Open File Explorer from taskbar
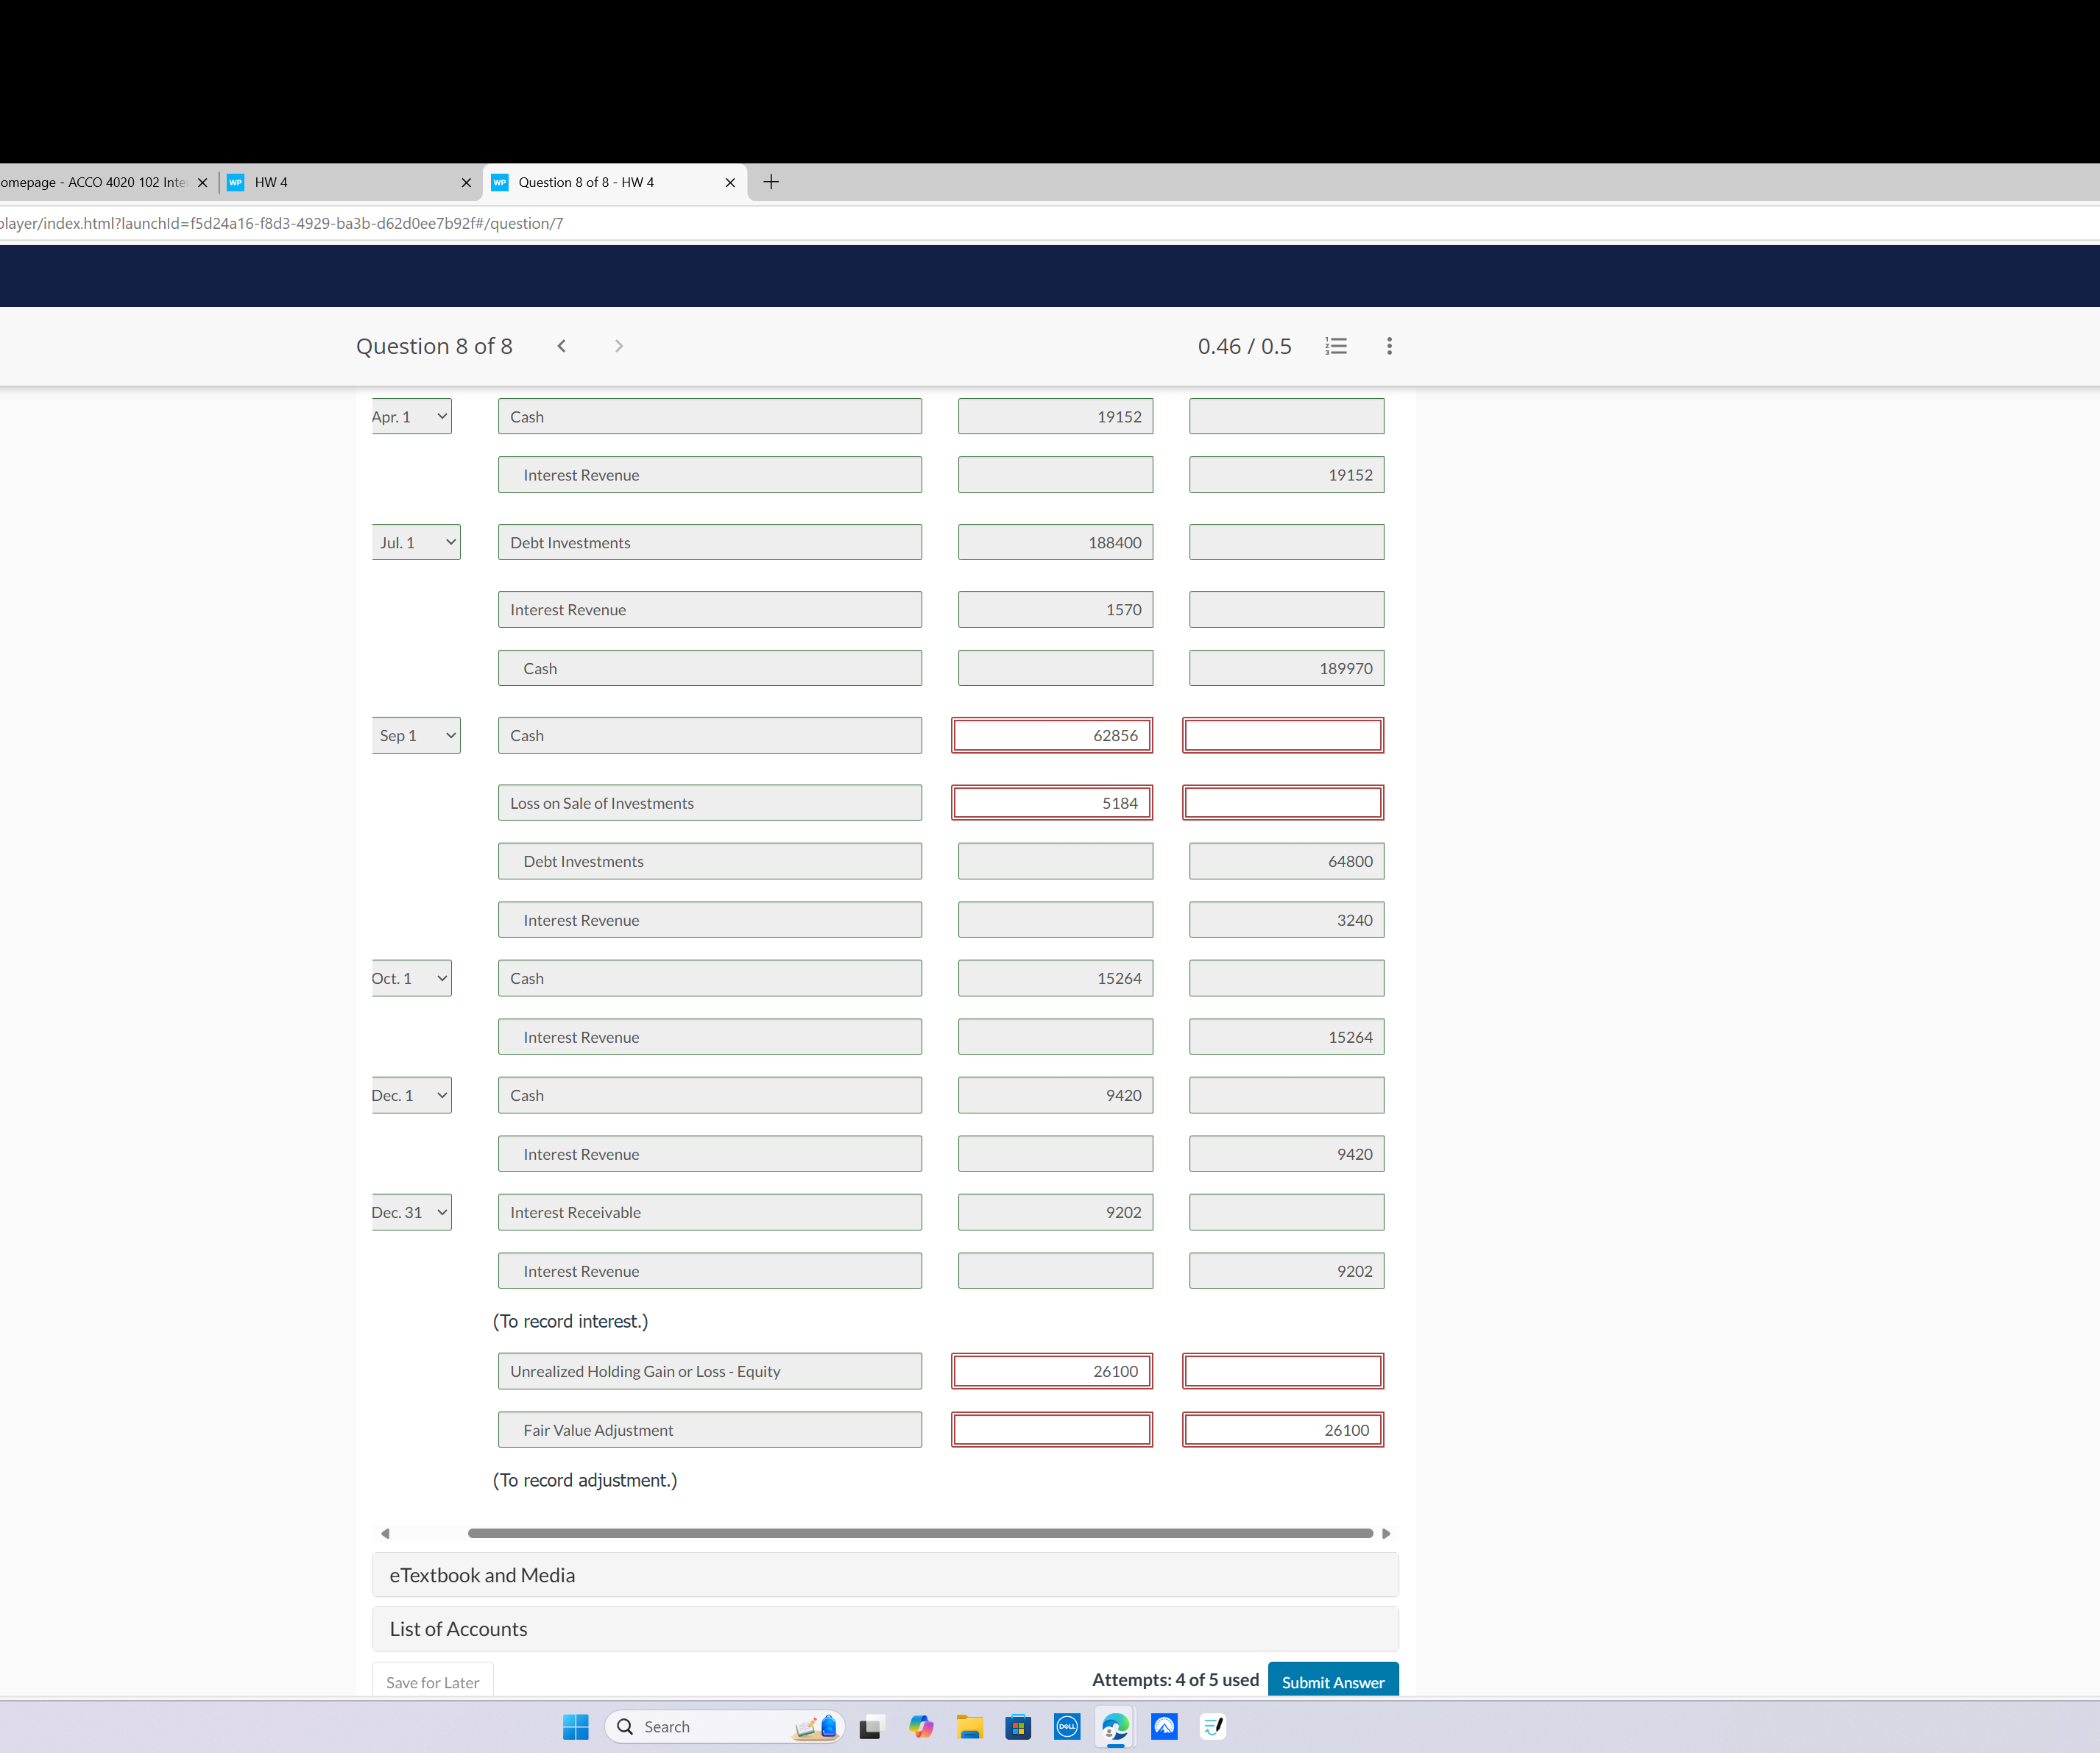2100x1753 pixels. (969, 1726)
